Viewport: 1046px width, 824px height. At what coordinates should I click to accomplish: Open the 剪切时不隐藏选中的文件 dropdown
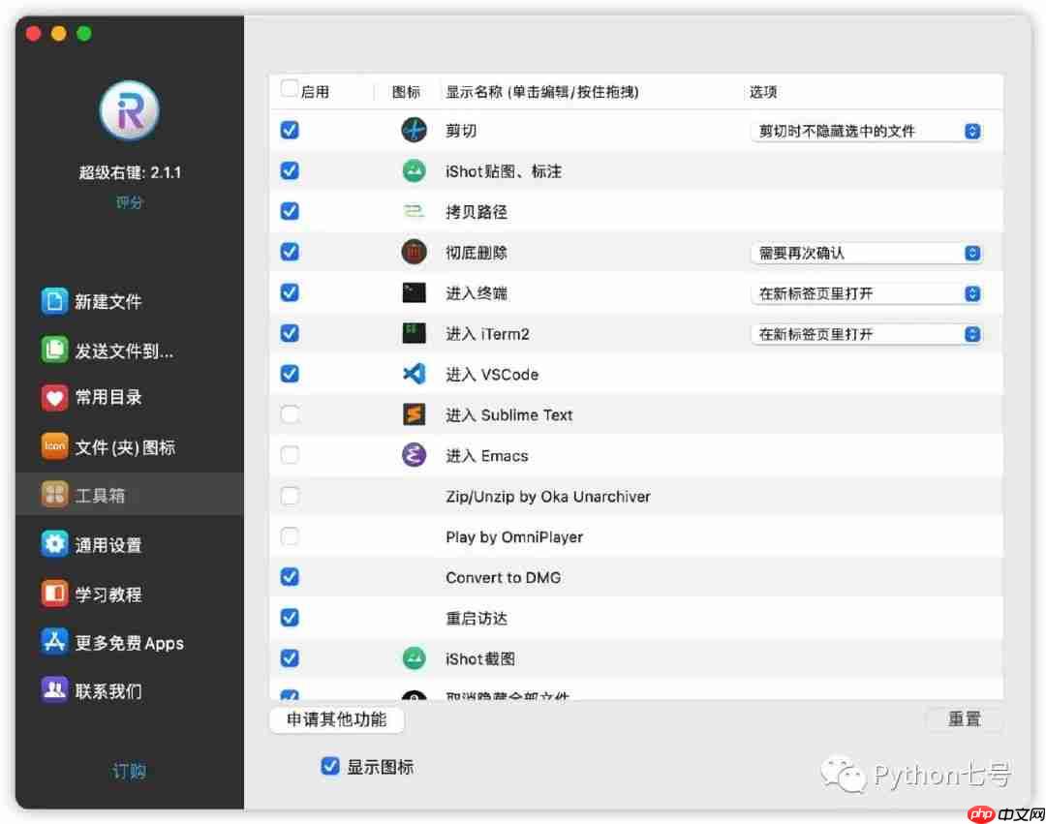pos(866,130)
